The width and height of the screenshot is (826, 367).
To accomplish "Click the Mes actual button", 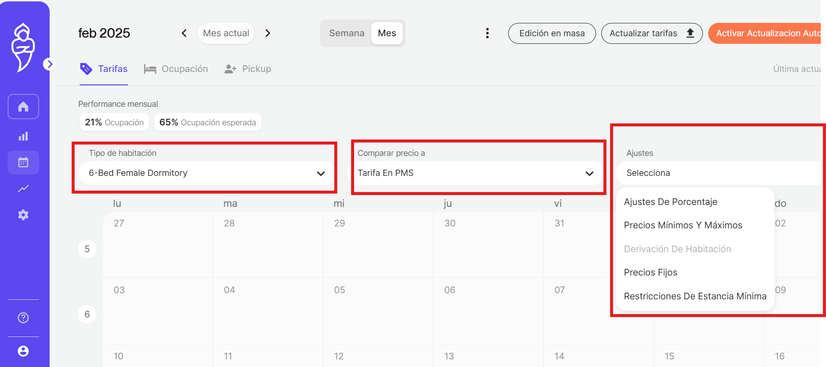I will [x=226, y=33].
